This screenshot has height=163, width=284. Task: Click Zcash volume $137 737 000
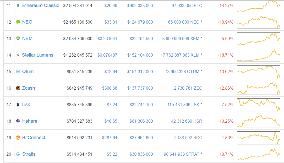pos(140,88)
